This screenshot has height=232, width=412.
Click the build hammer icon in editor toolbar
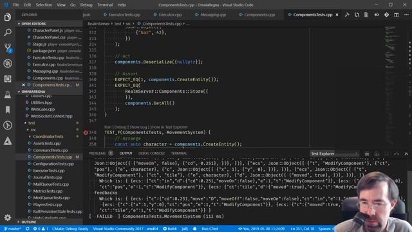click(347, 15)
